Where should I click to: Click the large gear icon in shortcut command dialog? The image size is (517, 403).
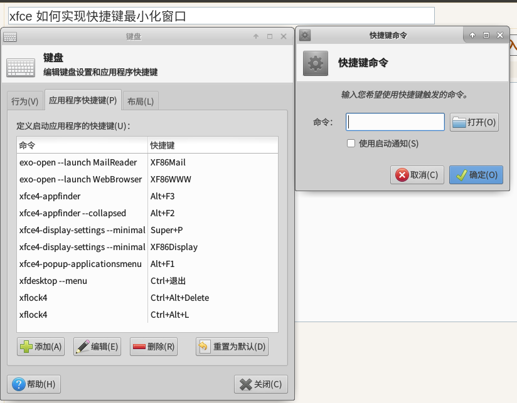316,63
